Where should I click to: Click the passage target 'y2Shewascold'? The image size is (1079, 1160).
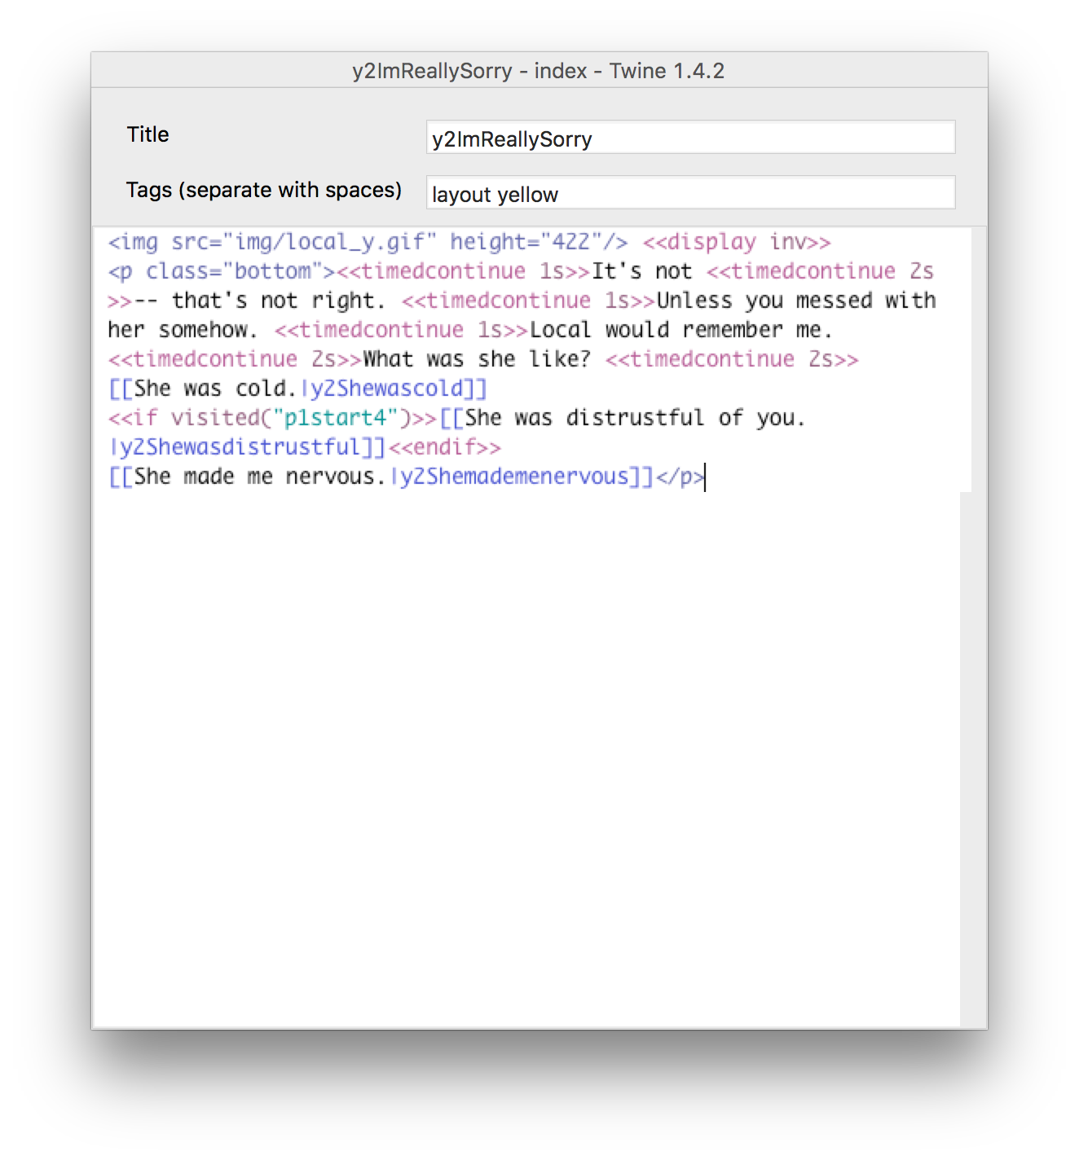click(x=385, y=389)
